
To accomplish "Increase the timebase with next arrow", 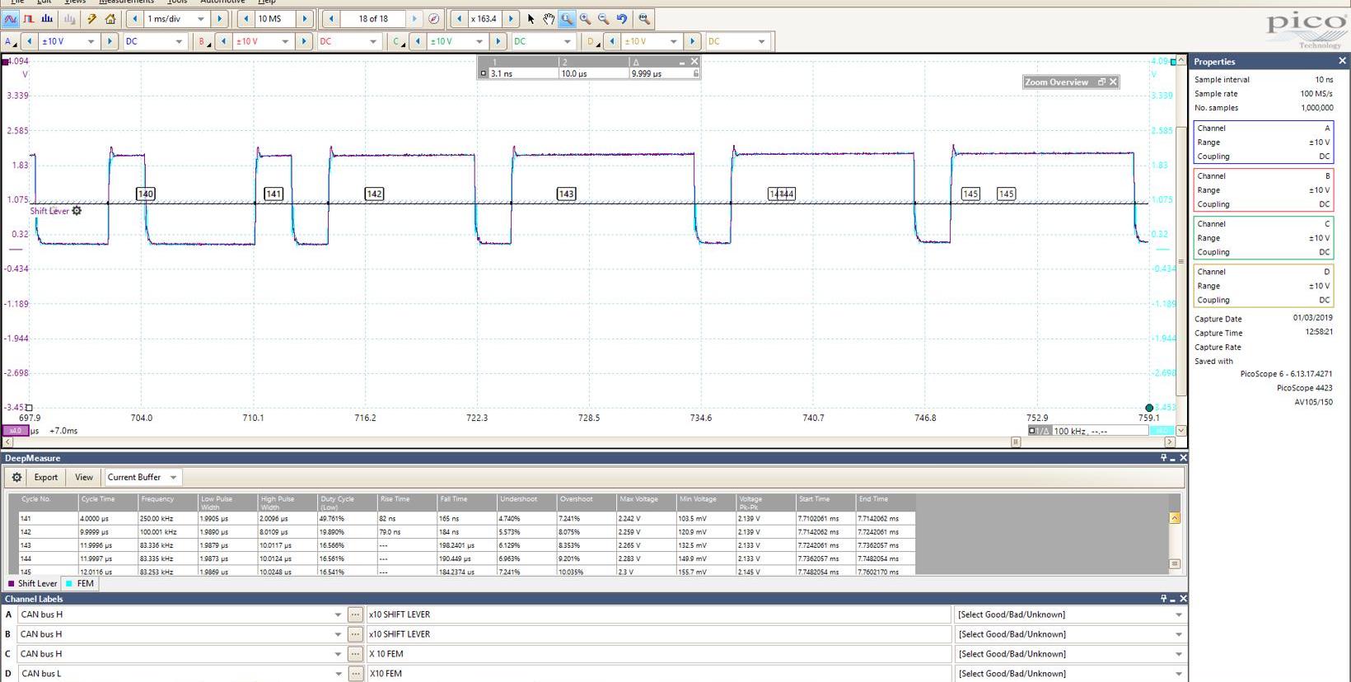I will point(219,18).
